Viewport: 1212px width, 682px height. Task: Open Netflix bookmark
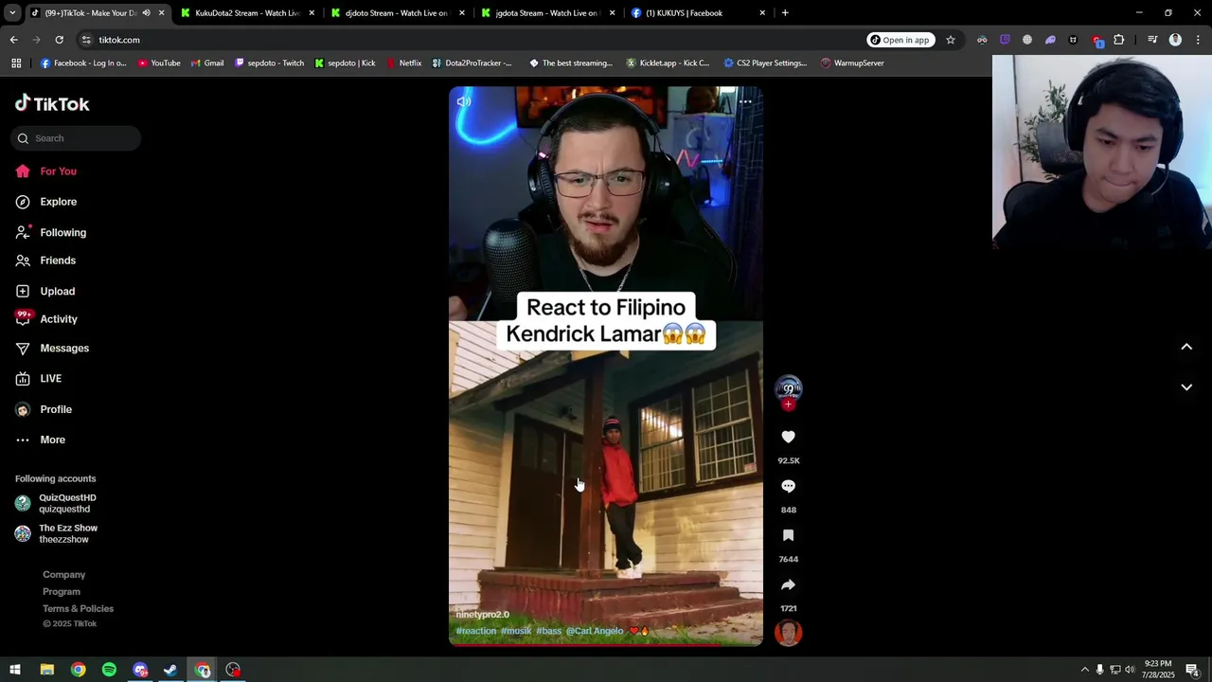[x=404, y=63]
